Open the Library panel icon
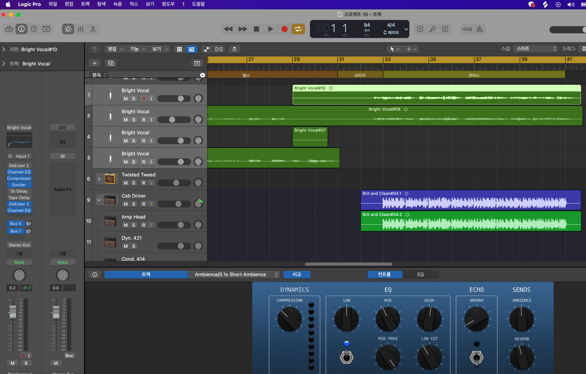586x374 pixels. [x=9, y=29]
